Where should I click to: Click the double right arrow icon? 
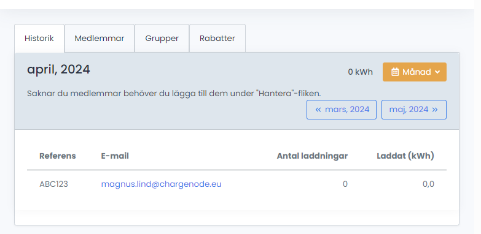point(435,110)
